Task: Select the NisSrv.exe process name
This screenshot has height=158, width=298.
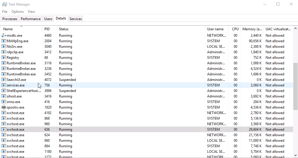Action: coord(14,46)
